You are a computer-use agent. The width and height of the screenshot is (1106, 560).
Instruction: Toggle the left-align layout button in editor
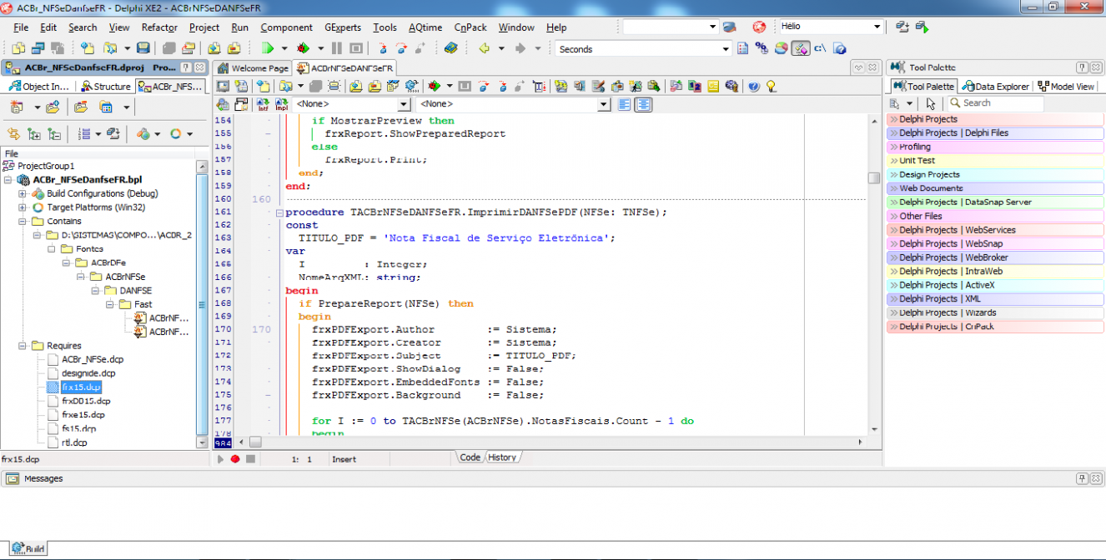[x=625, y=104]
